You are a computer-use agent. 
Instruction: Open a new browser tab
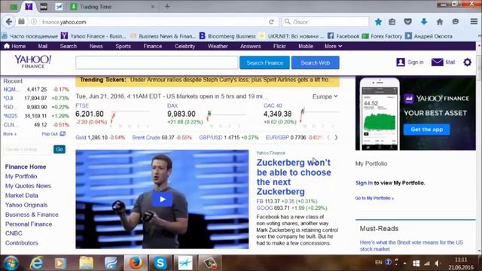[167, 6]
